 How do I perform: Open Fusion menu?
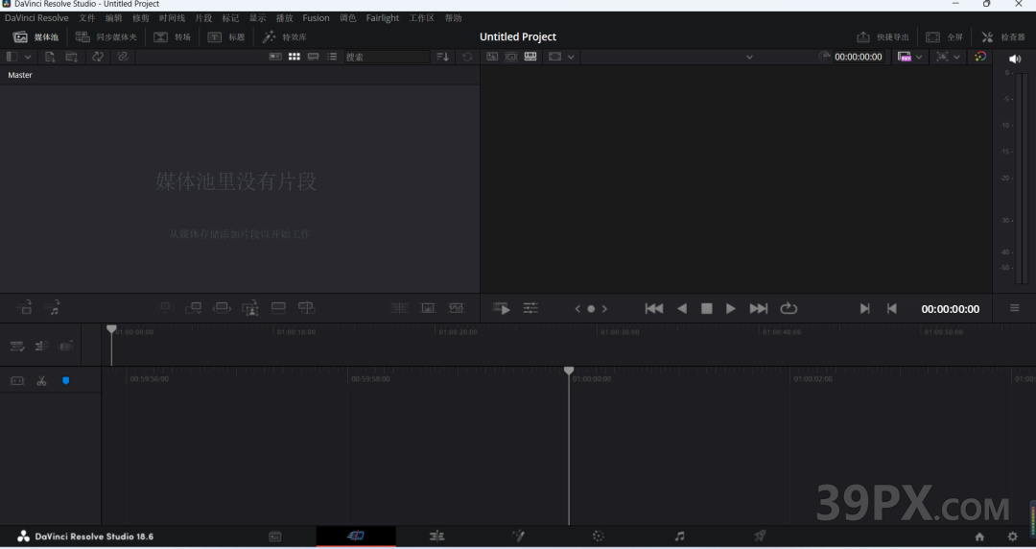(316, 18)
